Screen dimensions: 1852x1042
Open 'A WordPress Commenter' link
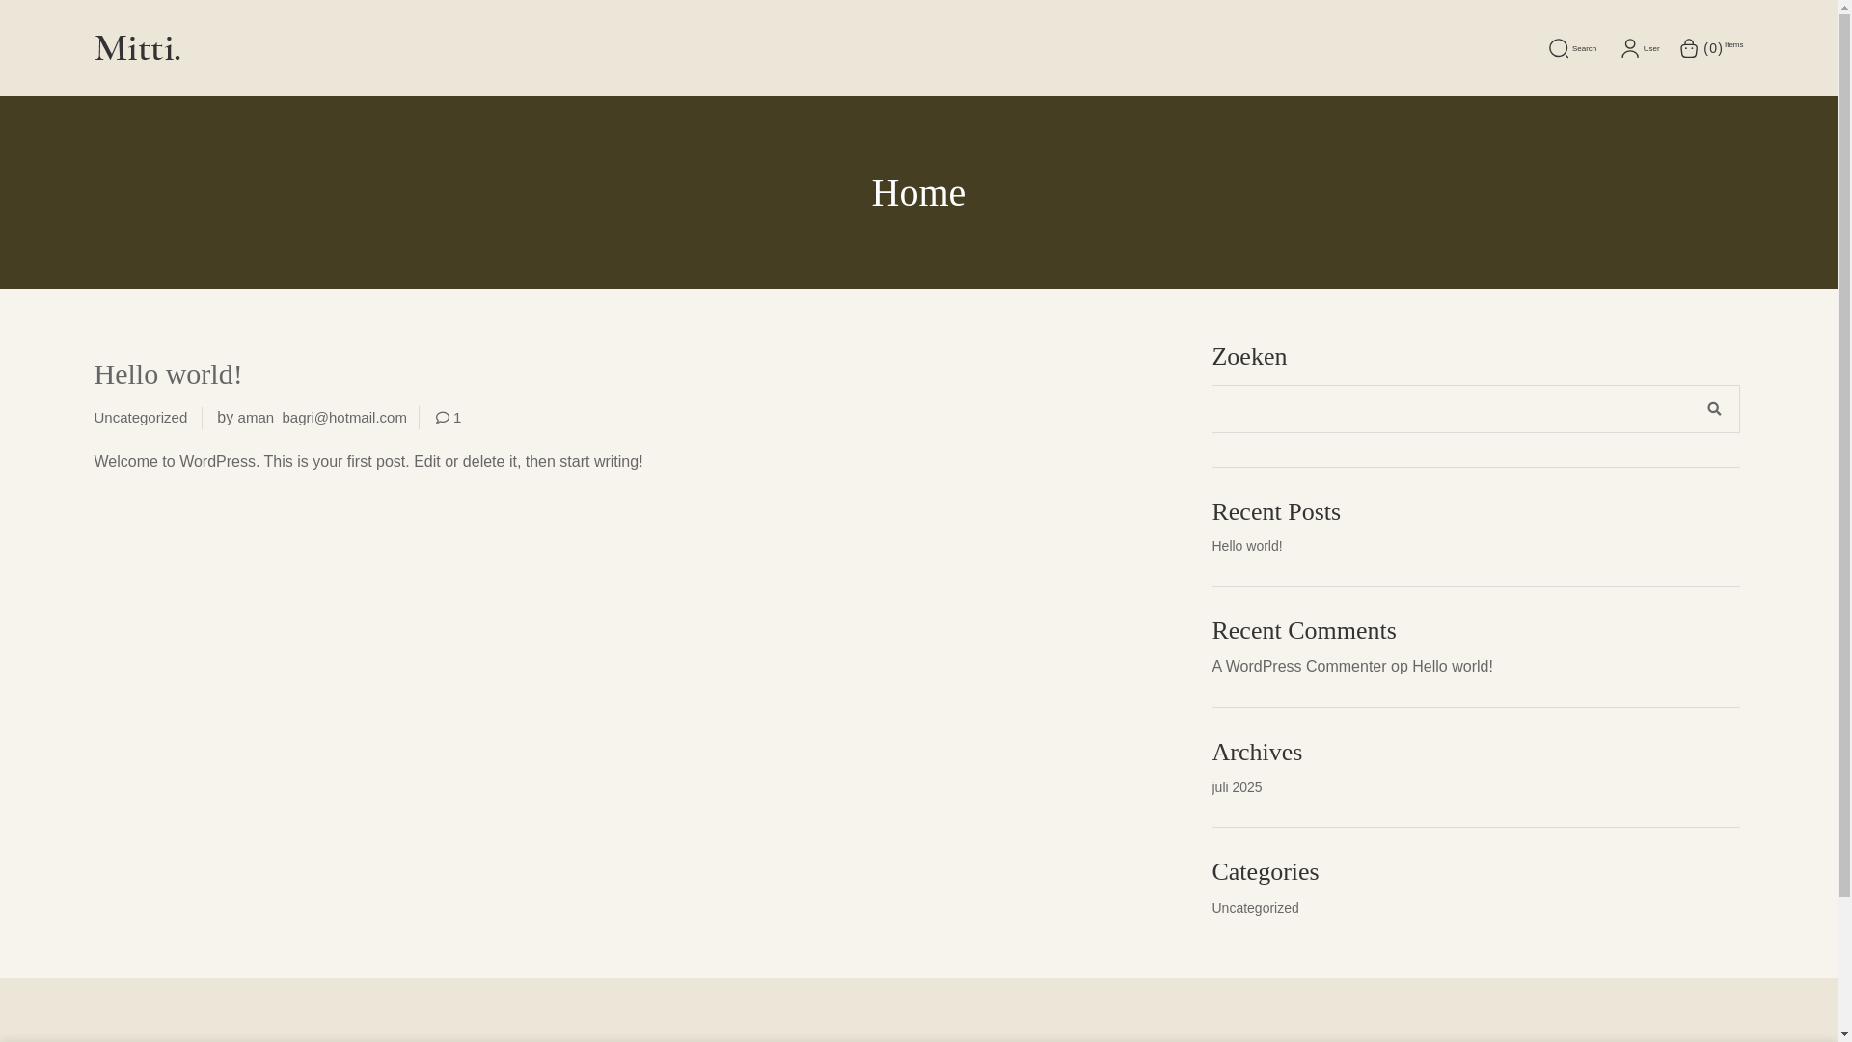tap(1298, 667)
